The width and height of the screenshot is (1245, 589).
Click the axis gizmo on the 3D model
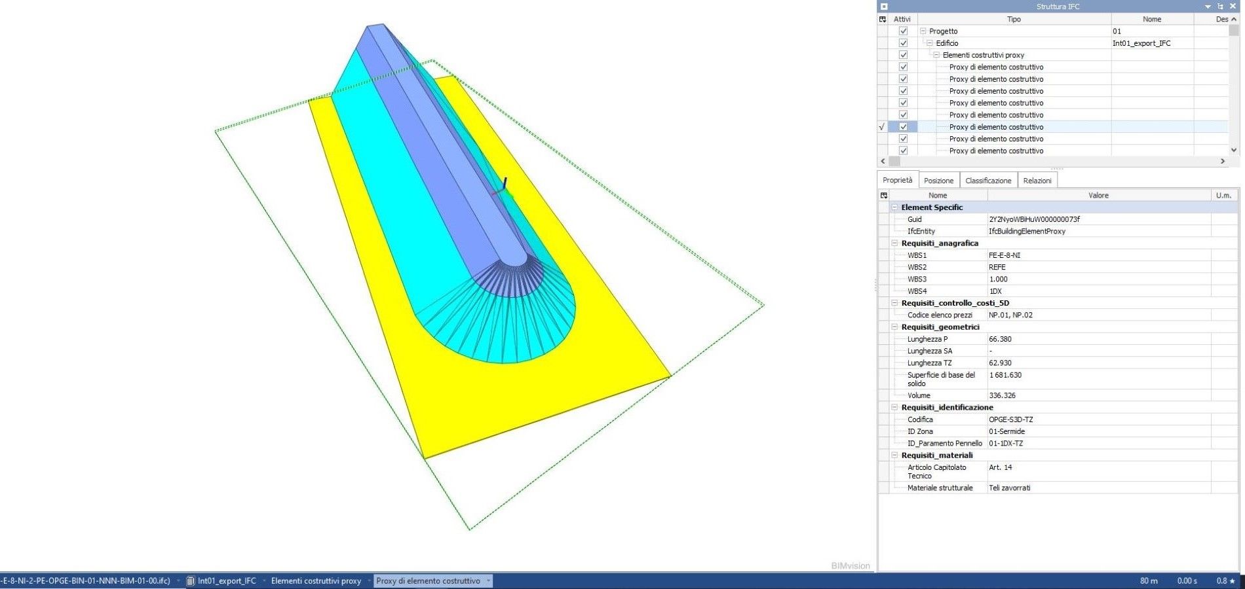pos(503,187)
